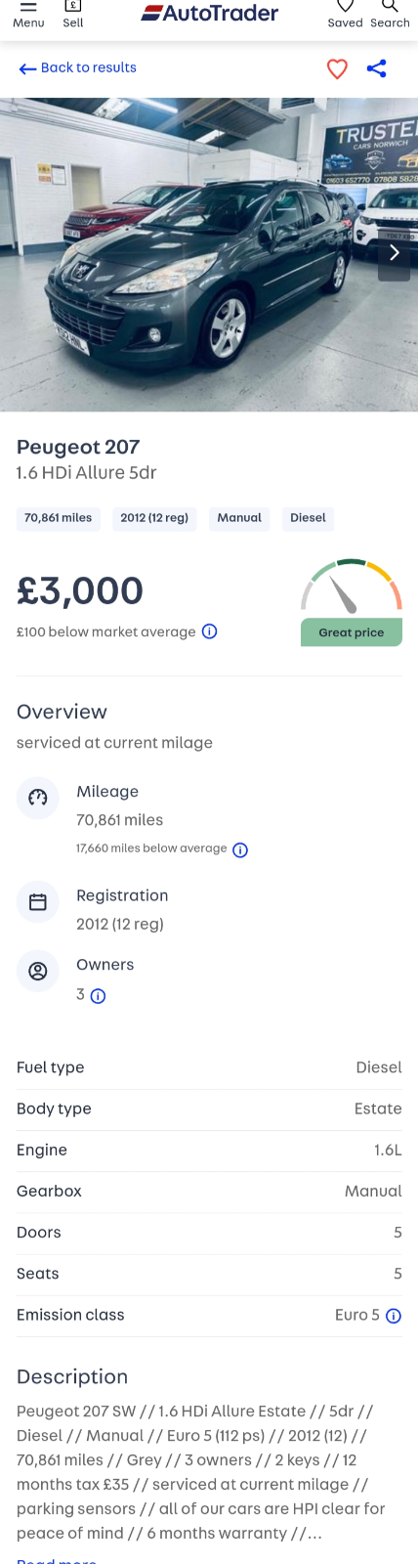The height and width of the screenshot is (1564, 418).
Task: Save this car with red heart icon
Action: point(337,68)
